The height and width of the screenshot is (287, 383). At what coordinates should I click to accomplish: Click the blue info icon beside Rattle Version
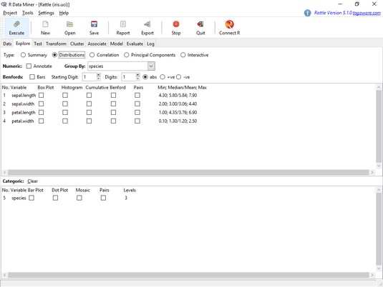coord(307,13)
